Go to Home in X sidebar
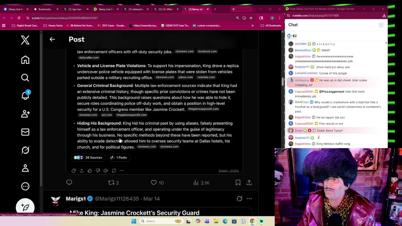Screen dimensions: 402x226 [x=25, y=60]
